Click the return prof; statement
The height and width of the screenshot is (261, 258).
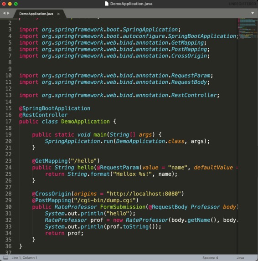click(64, 233)
